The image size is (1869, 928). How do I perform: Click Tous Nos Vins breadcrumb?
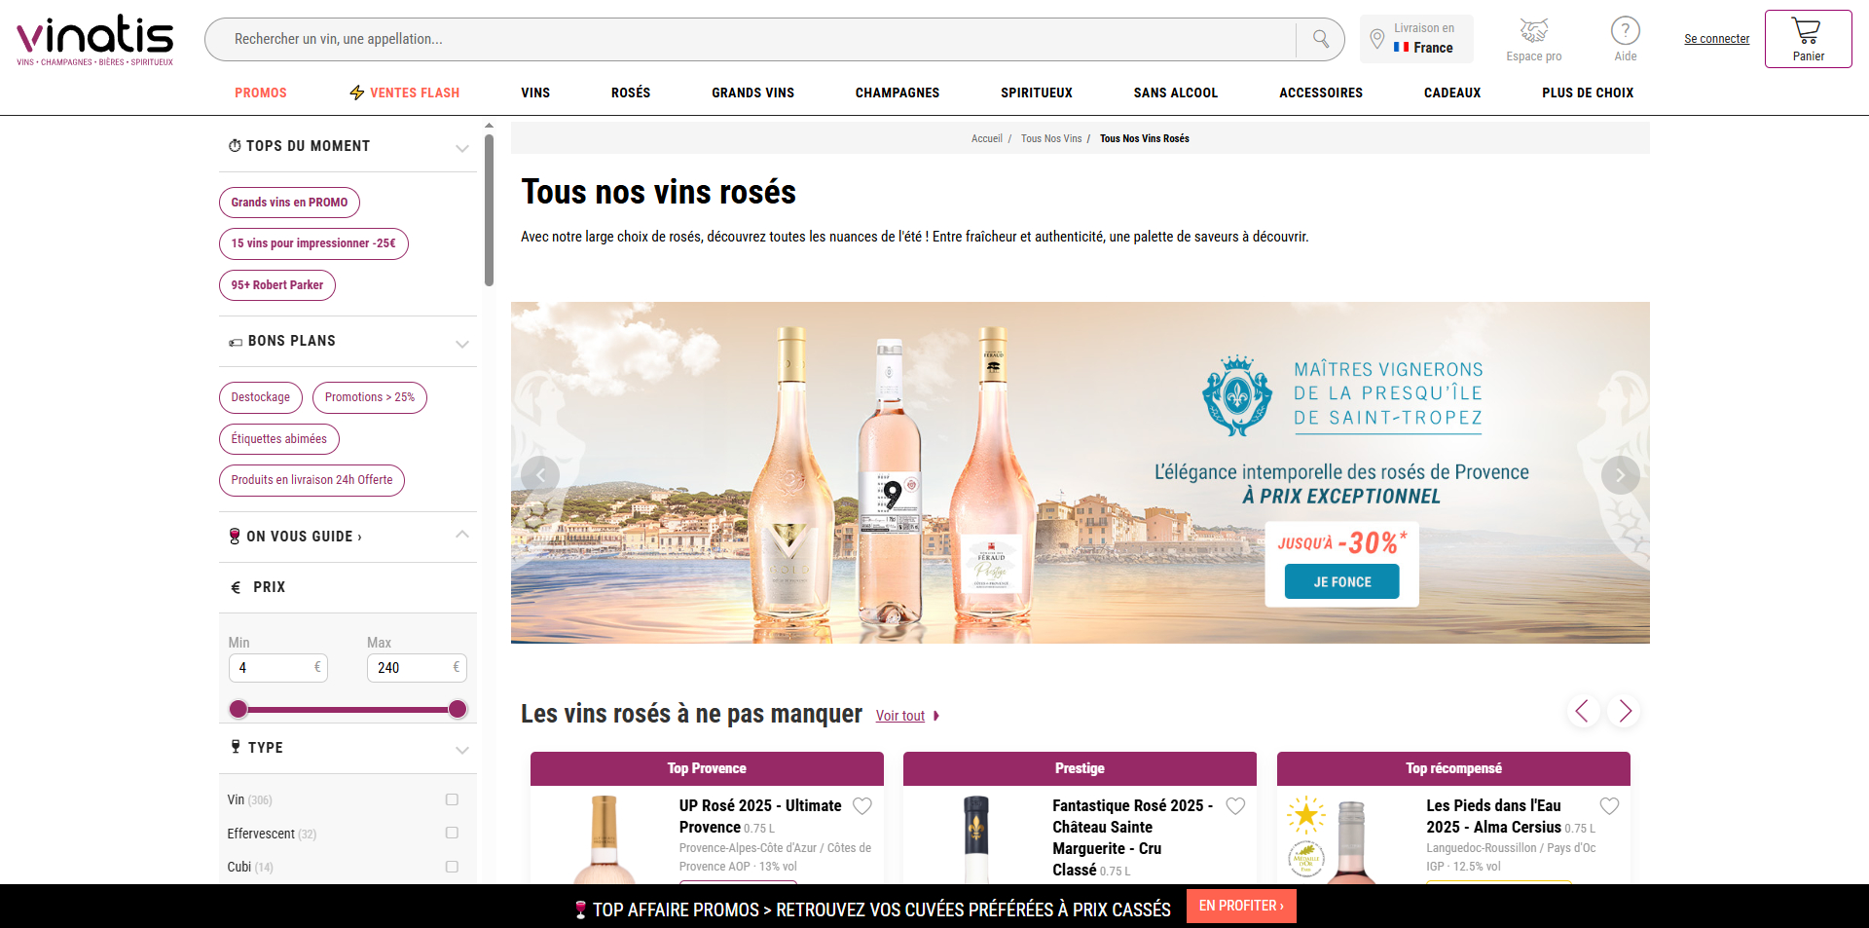(x=1051, y=138)
